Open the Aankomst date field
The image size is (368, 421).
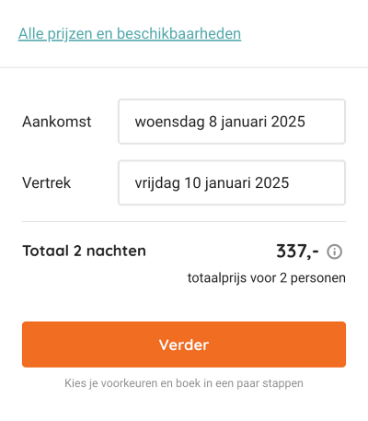pos(232,122)
